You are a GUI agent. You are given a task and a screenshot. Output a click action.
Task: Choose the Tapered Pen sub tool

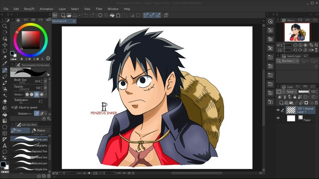(29, 151)
